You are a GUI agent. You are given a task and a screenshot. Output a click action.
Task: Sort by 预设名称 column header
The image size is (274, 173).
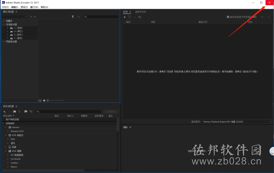tap(7, 116)
